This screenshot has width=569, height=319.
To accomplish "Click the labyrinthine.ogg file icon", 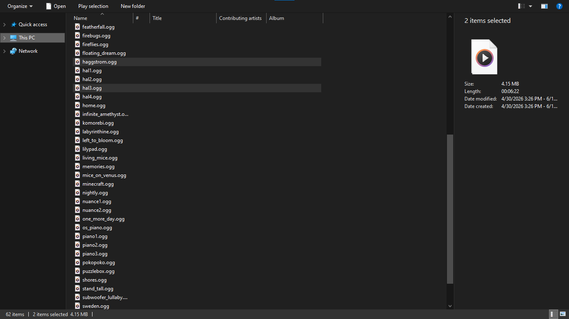I will (x=77, y=131).
